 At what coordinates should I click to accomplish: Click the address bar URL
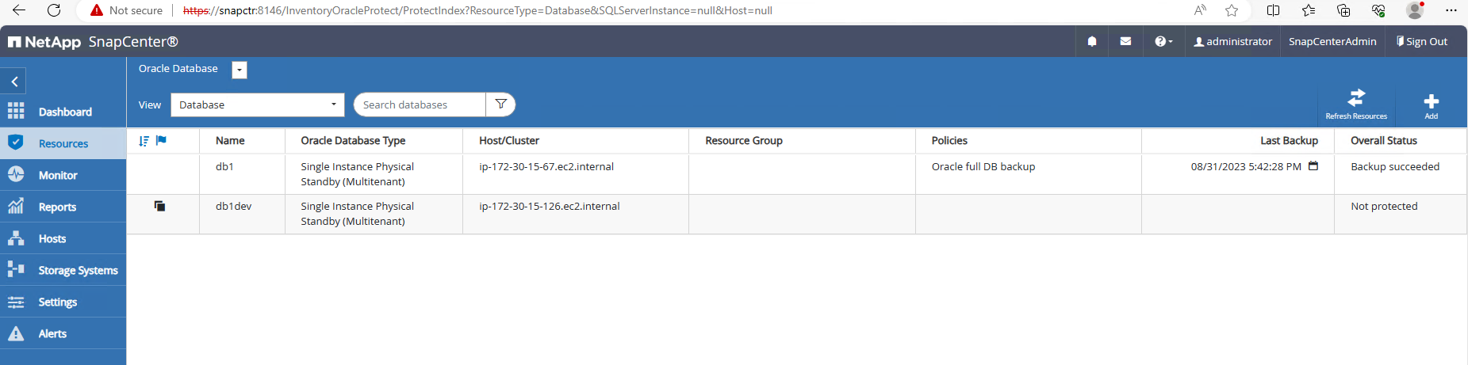[x=477, y=10]
